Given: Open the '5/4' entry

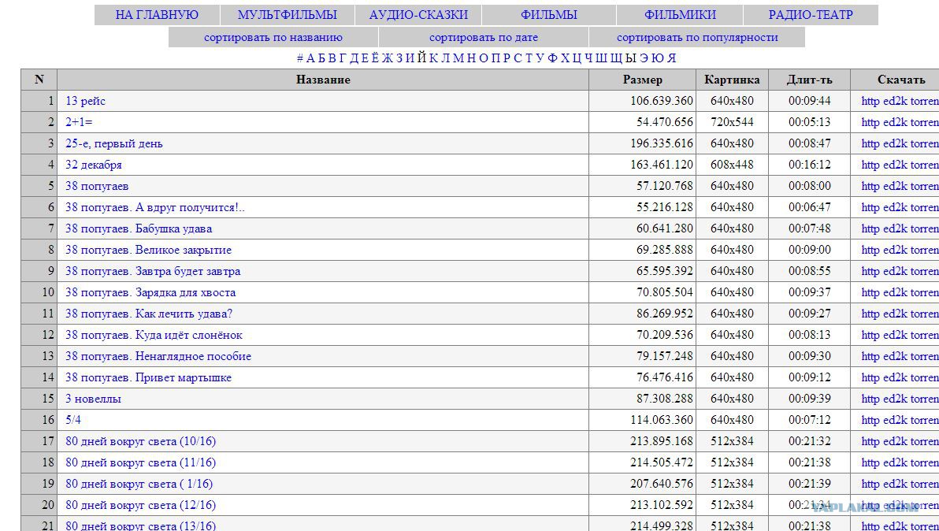Looking at the screenshot, I should click(73, 420).
